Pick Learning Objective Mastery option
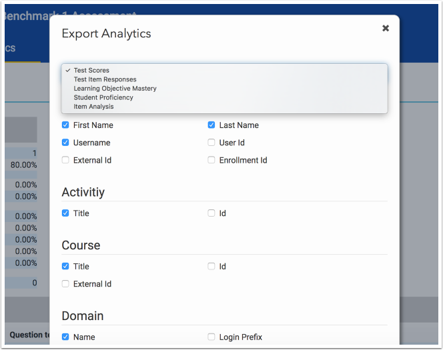 (x=115, y=89)
